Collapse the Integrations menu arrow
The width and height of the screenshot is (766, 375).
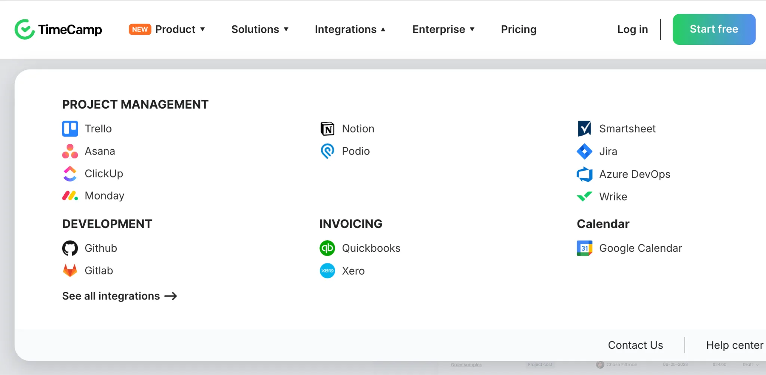[383, 30]
